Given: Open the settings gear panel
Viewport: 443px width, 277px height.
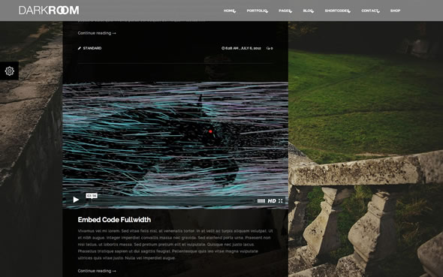Looking at the screenshot, I should point(9,71).
